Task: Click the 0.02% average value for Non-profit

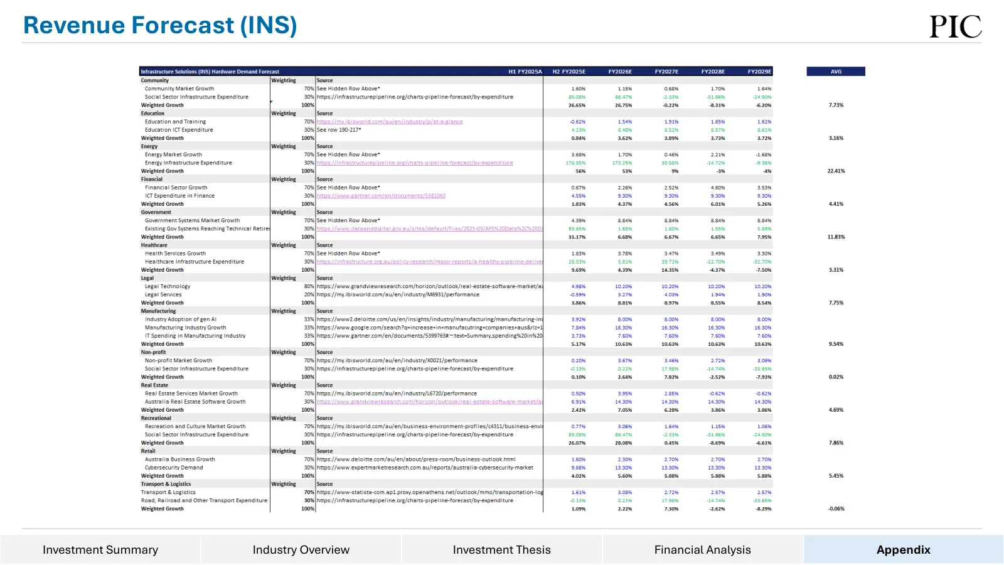Action: (x=836, y=377)
